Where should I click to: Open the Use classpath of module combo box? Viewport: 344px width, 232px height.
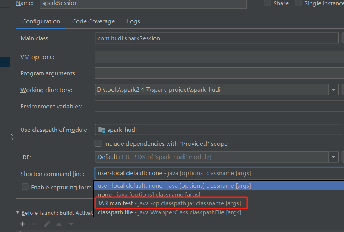(x=219, y=130)
